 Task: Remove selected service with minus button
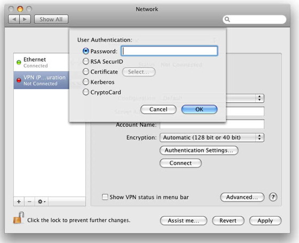pyautogui.click(x=29, y=201)
